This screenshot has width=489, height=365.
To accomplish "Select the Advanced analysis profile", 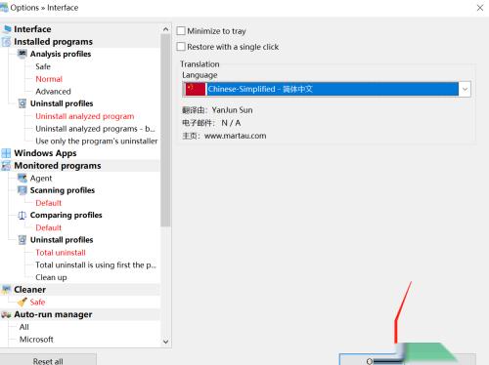I will click(53, 92).
